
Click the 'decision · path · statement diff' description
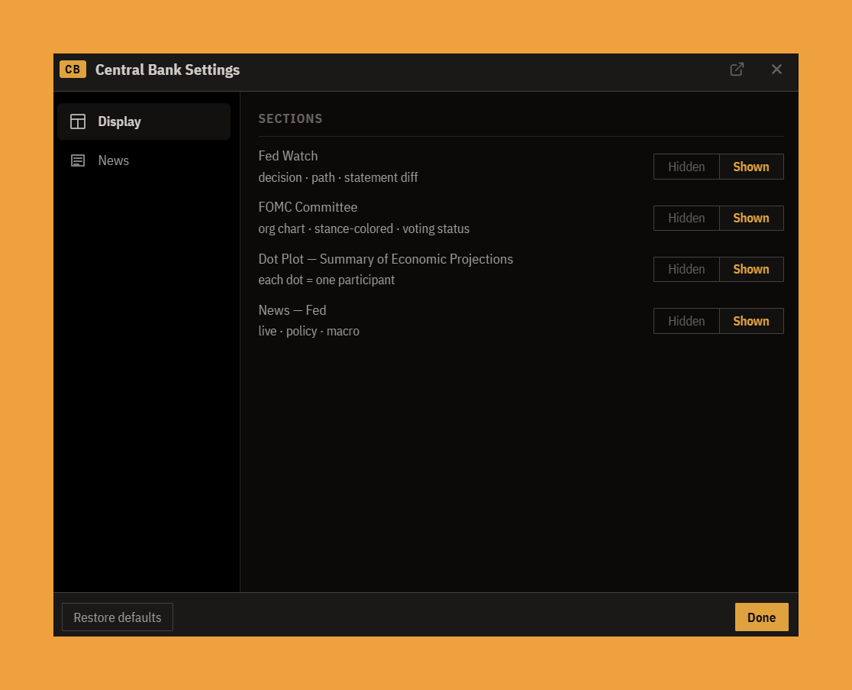pos(338,177)
